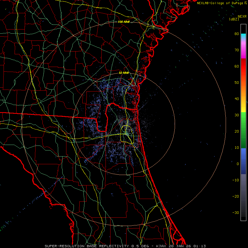This screenshot has width=248, height=248.
Task: Click the 0 value on the dBZ scale
Action: click(238, 164)
